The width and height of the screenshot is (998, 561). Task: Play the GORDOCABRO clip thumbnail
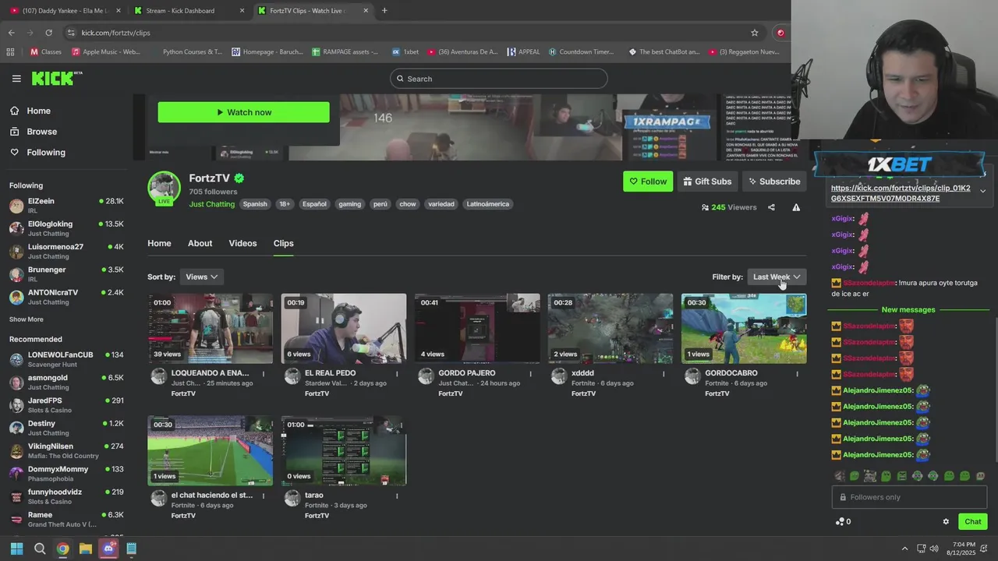coord(744,328)
